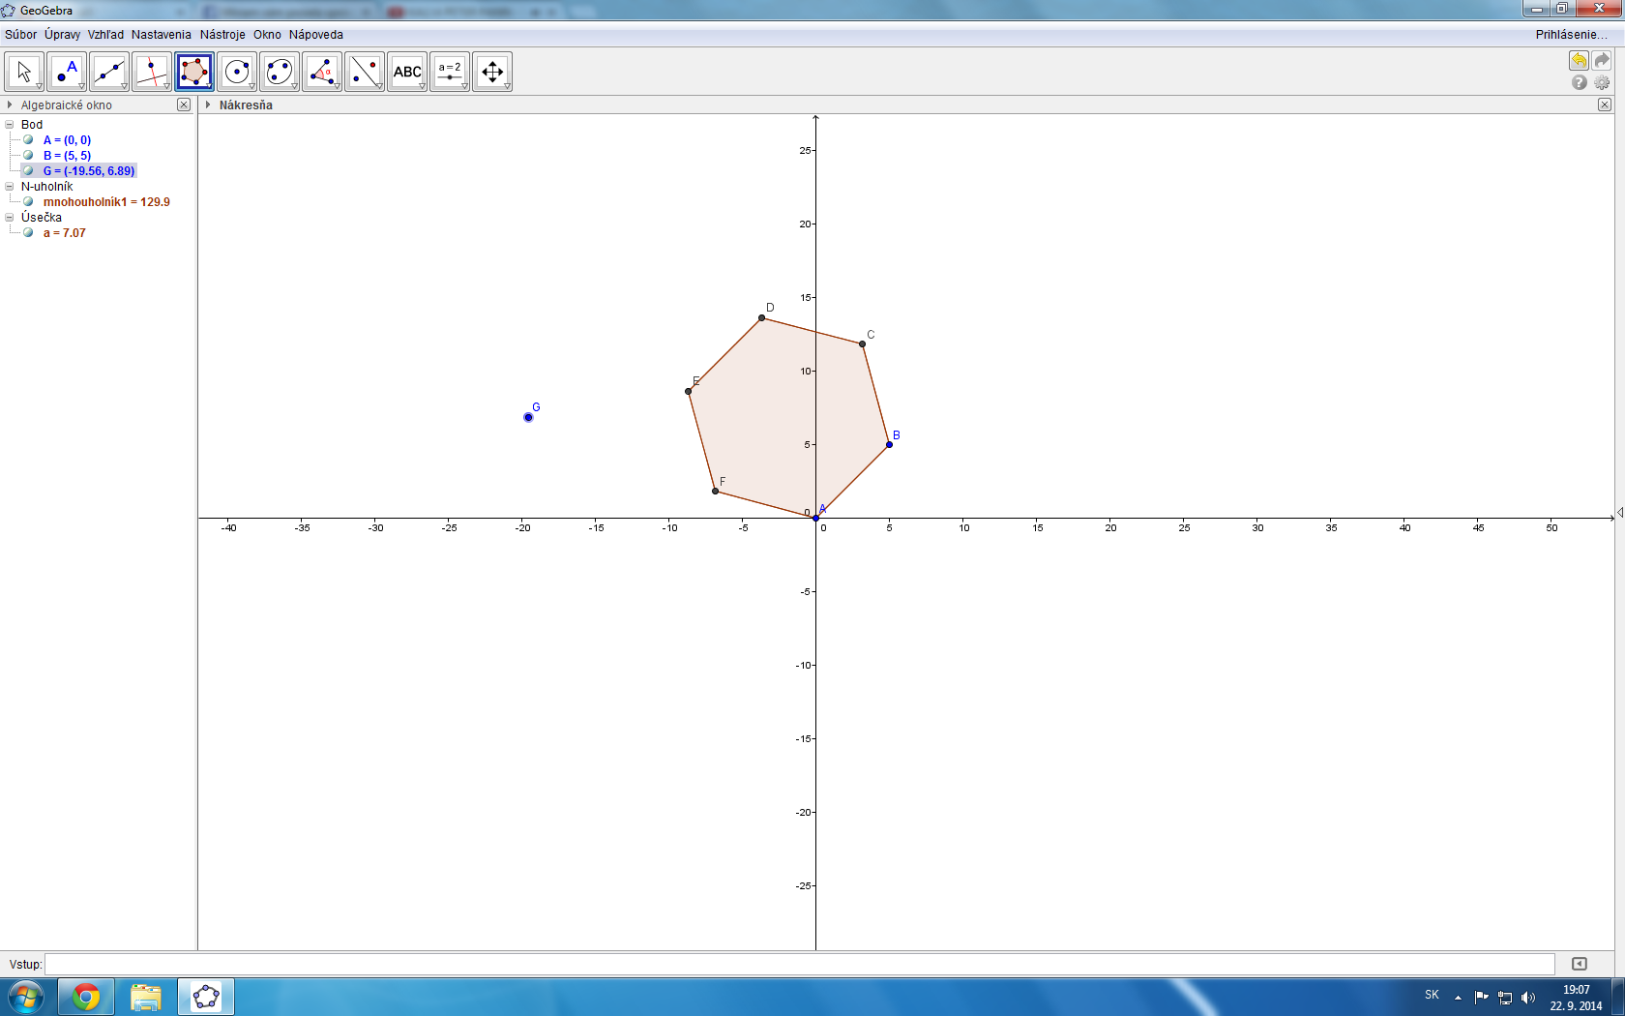Open the Súbor menu
The image size is (1625, 1016).
pyautogui.click(x=20, y=35)
